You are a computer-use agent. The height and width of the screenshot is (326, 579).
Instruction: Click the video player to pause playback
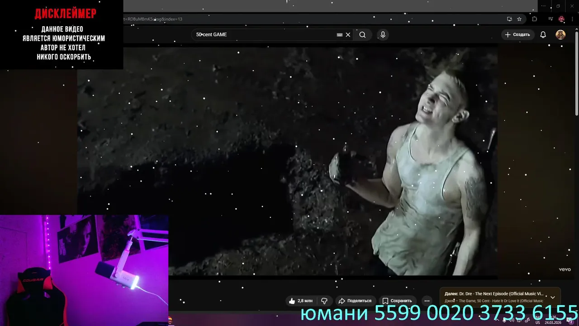tap(288, 161)
